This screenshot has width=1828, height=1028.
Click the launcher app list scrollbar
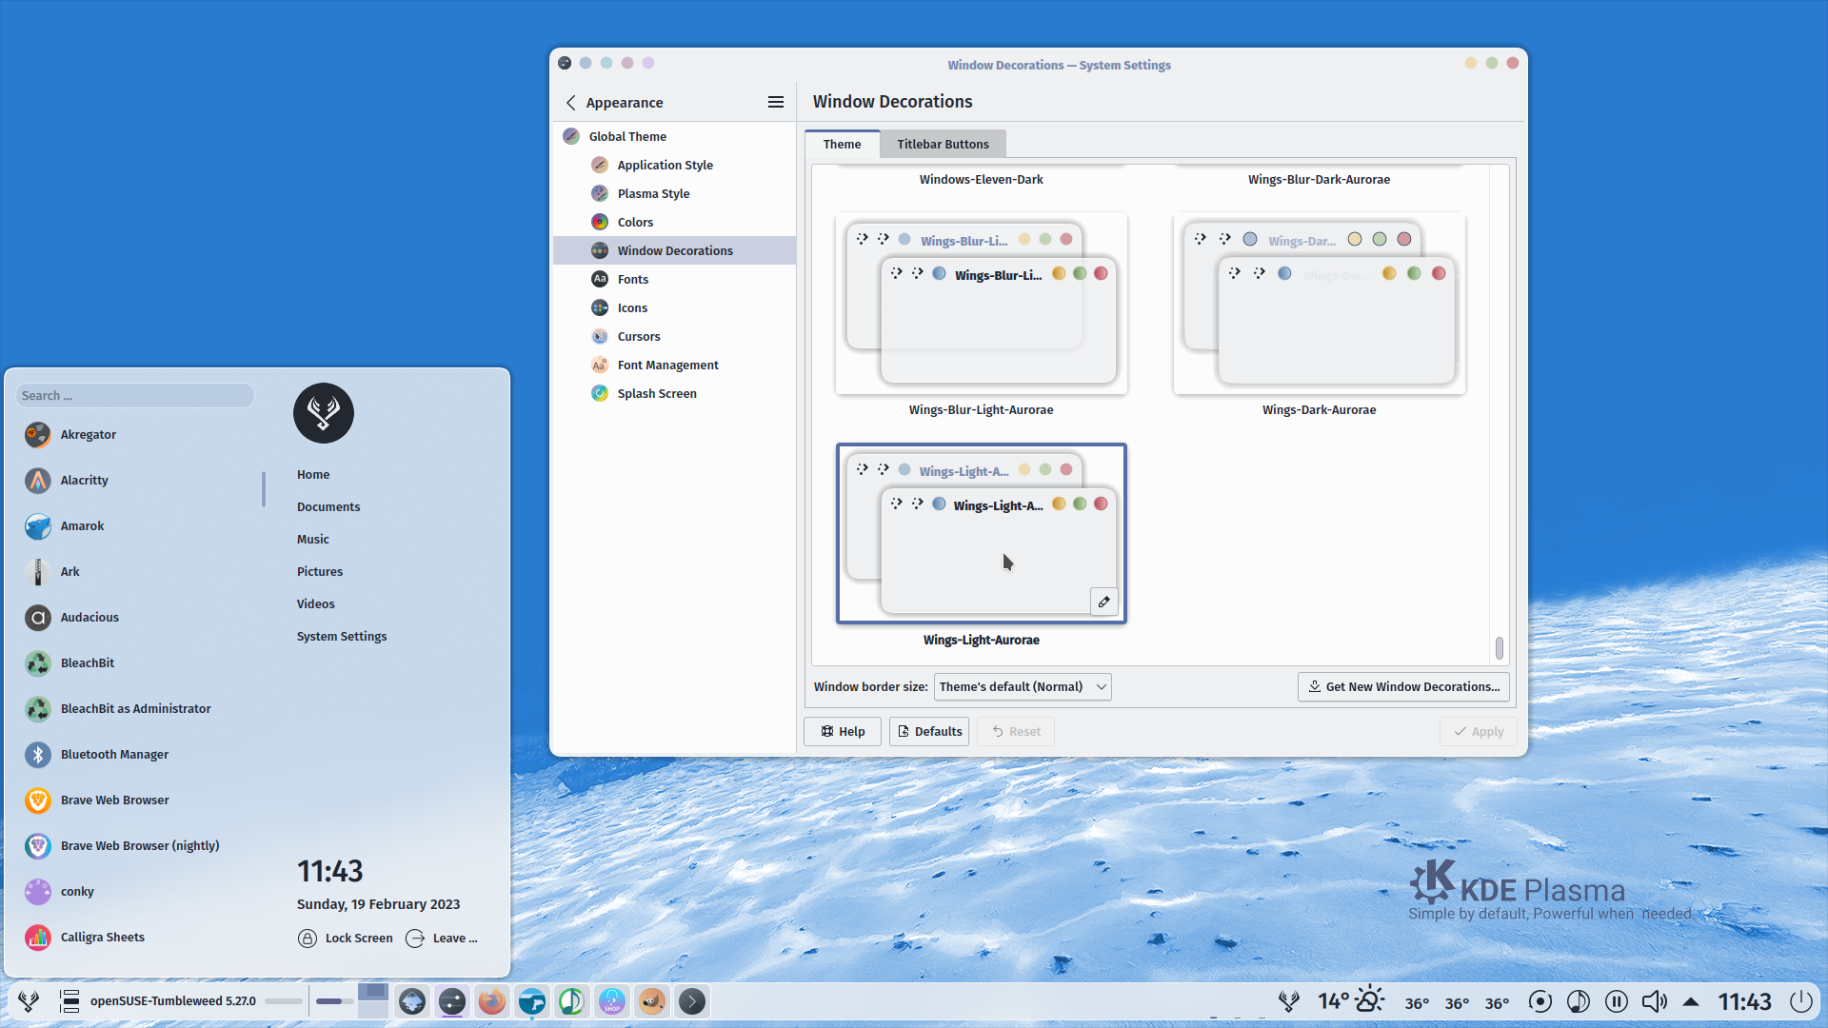point(264,489)
